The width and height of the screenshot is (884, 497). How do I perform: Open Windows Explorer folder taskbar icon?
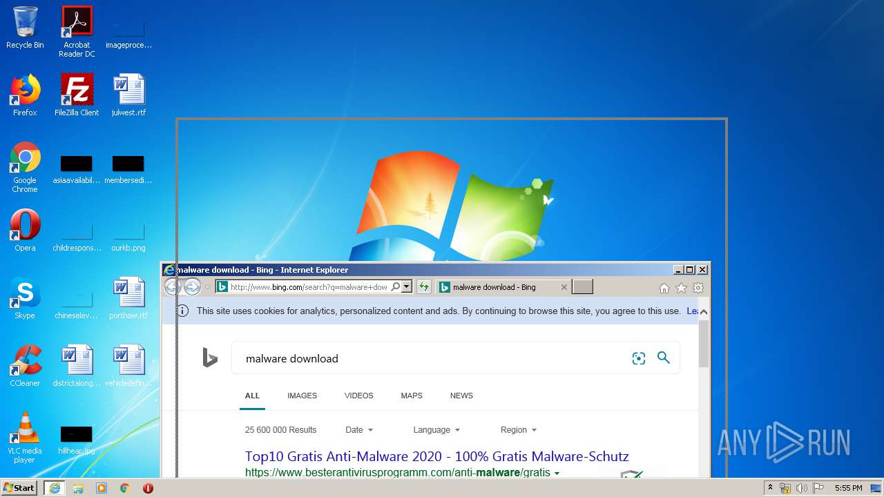78,488
